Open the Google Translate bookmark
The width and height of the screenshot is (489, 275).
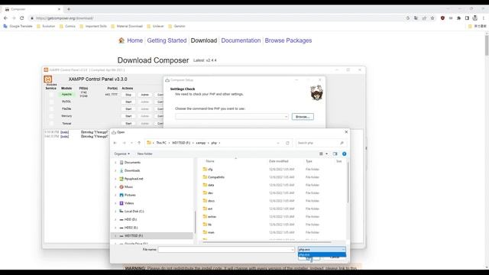pyautogui.click(x=18, y=26)
